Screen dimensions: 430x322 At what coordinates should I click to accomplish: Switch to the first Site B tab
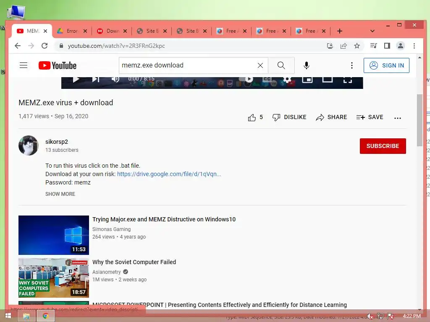152,31
